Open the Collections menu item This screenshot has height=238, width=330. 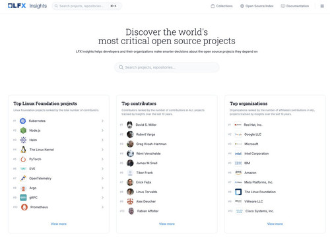222,6
